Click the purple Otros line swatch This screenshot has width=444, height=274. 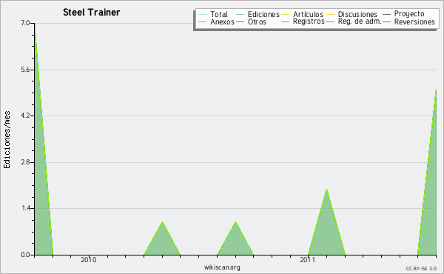(240, 21)
